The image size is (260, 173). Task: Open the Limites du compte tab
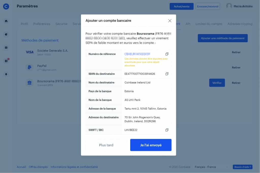pos(209,24)
